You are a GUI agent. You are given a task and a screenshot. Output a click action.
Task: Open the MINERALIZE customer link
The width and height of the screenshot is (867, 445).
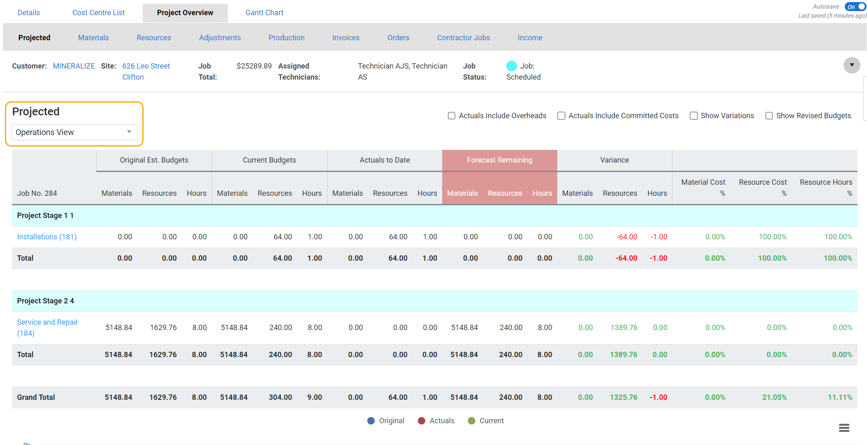pyautogui.click(x=74, y=66)
